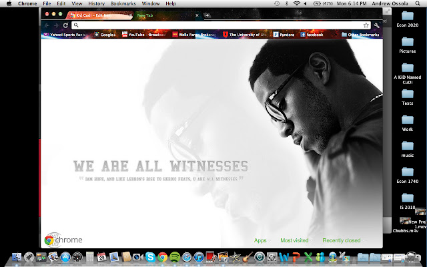The width and height of the screenshot is (427, 267).
Task: Close the New Tab tab
Action: [x=197, y=15]
